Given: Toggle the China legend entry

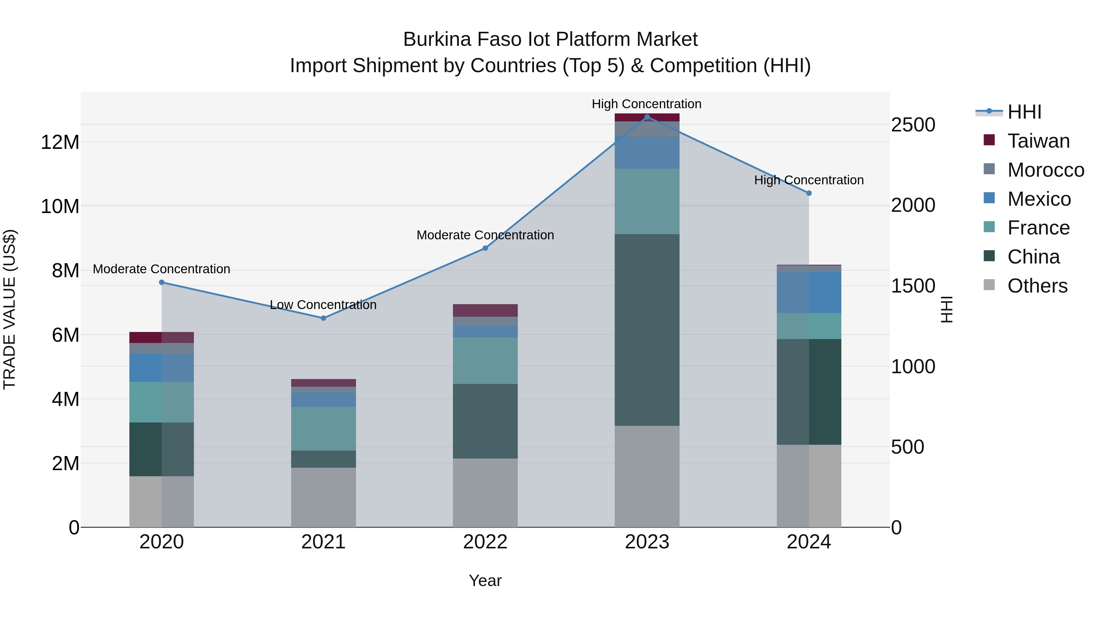Looking at the screenshot, I should tap(1021, 257).
